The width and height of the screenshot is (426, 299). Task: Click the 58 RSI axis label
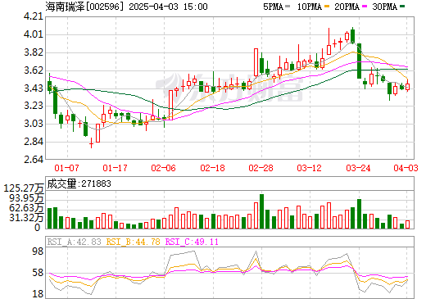pos(38,273)
